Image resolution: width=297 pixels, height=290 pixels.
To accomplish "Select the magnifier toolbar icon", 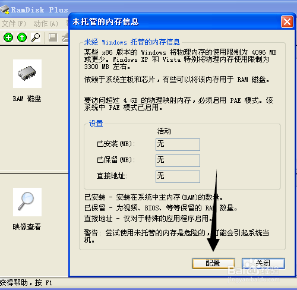I will (36, 37).
